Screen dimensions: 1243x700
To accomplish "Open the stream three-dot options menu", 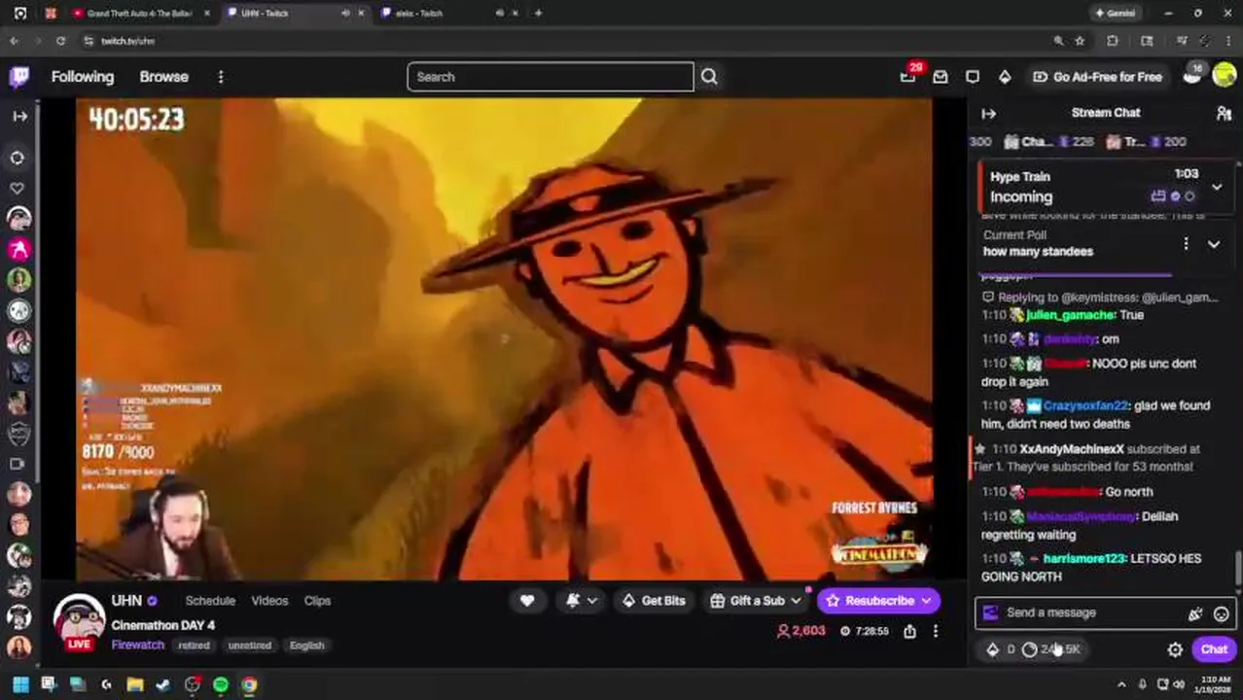I will coord(936,631).
